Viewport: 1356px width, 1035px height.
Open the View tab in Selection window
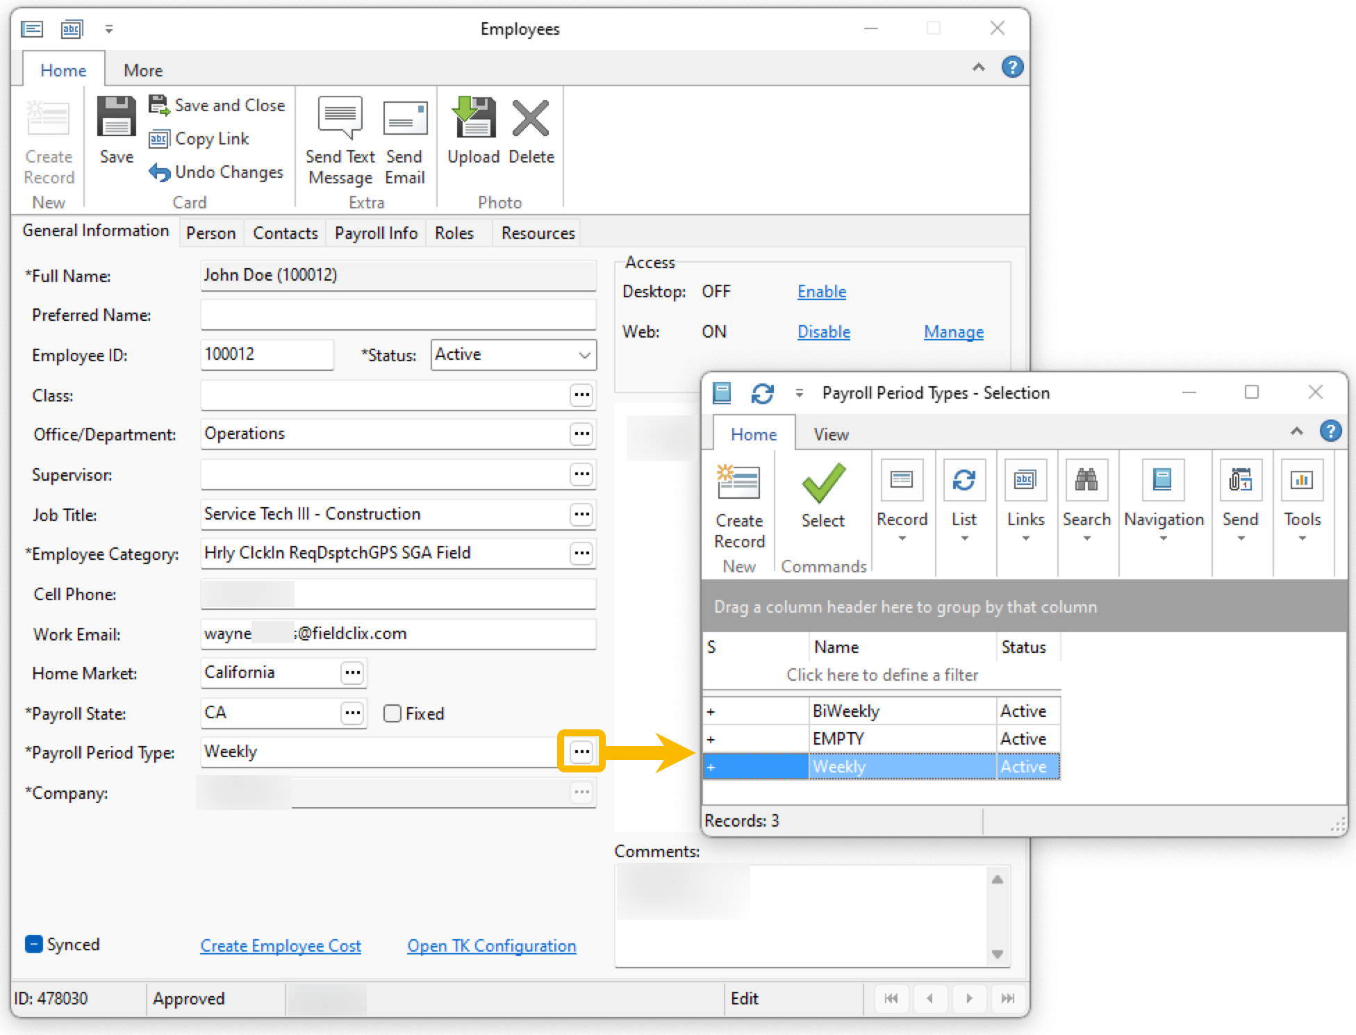tap(831, 435)
